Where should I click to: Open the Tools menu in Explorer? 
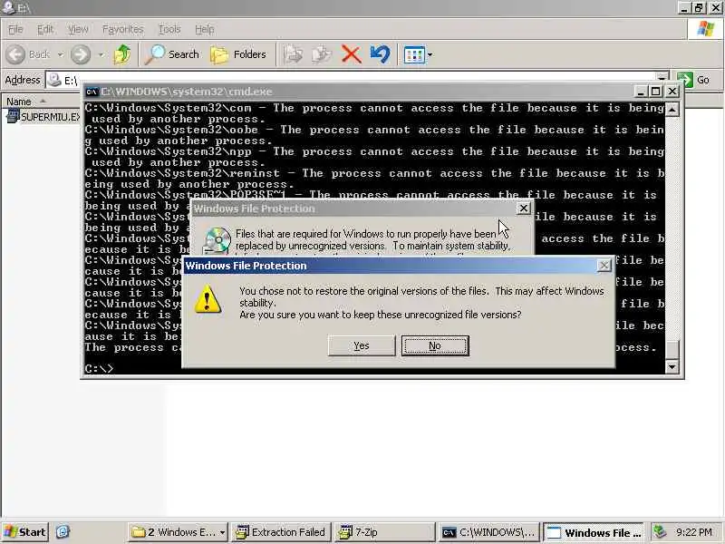169,29
